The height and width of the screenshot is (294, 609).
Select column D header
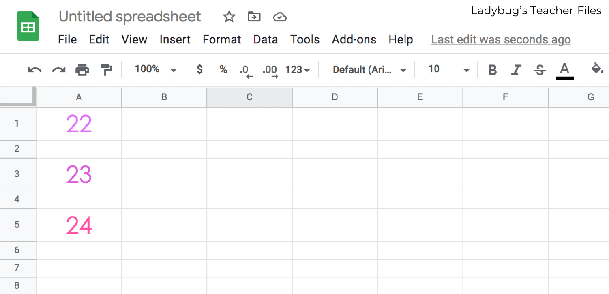[x=335, y=97]
